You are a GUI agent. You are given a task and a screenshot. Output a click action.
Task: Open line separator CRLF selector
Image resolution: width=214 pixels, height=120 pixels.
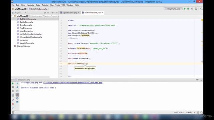click(182, 113)
